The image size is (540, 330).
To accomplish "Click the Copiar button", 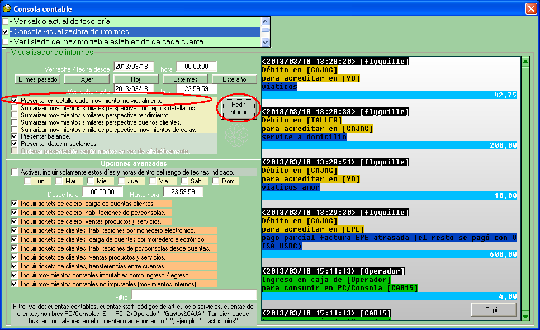I will (494, 310).
